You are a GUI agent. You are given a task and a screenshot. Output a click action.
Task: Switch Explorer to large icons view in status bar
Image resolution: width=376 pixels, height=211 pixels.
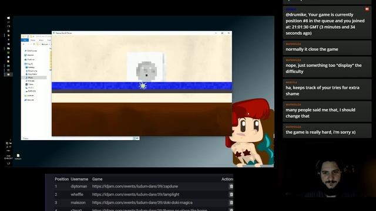[137, 138]
